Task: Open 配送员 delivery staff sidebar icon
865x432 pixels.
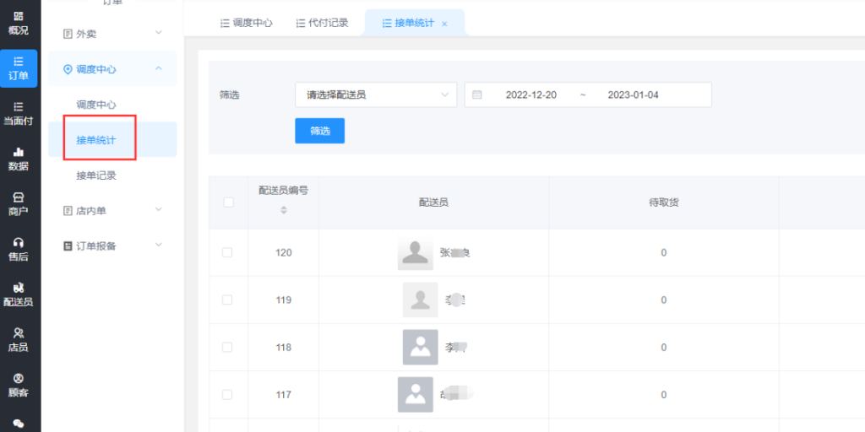Action: point(19,294)
